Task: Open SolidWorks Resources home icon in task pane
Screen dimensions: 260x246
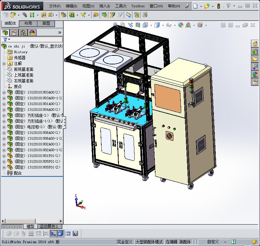Action: tap(255, 44)
